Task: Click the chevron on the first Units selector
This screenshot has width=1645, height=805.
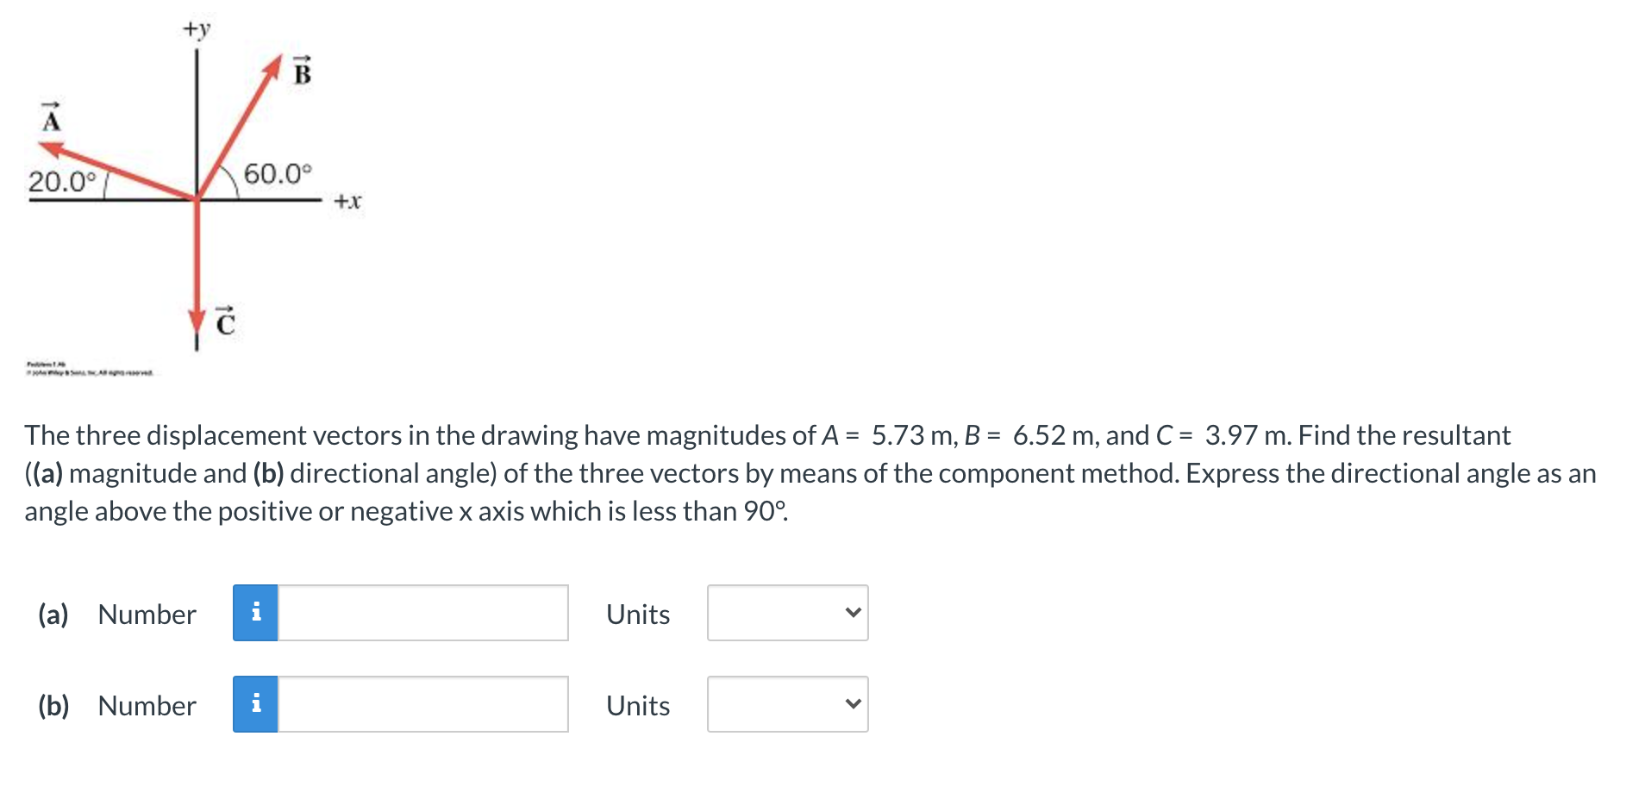Action: point(853,614)
